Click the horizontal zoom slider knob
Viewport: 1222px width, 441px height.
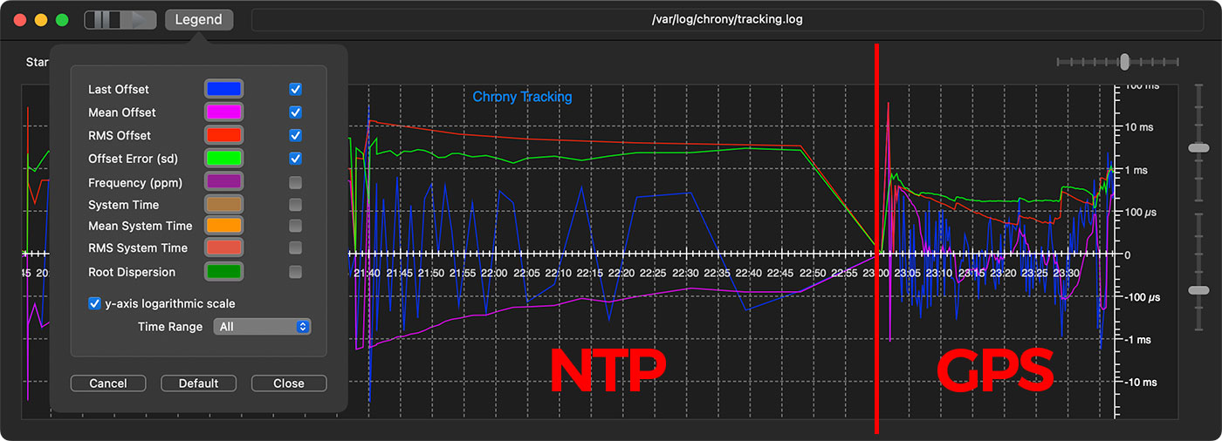coord(1125,62)
